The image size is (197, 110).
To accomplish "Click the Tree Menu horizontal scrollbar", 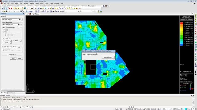I will (12, 90).
